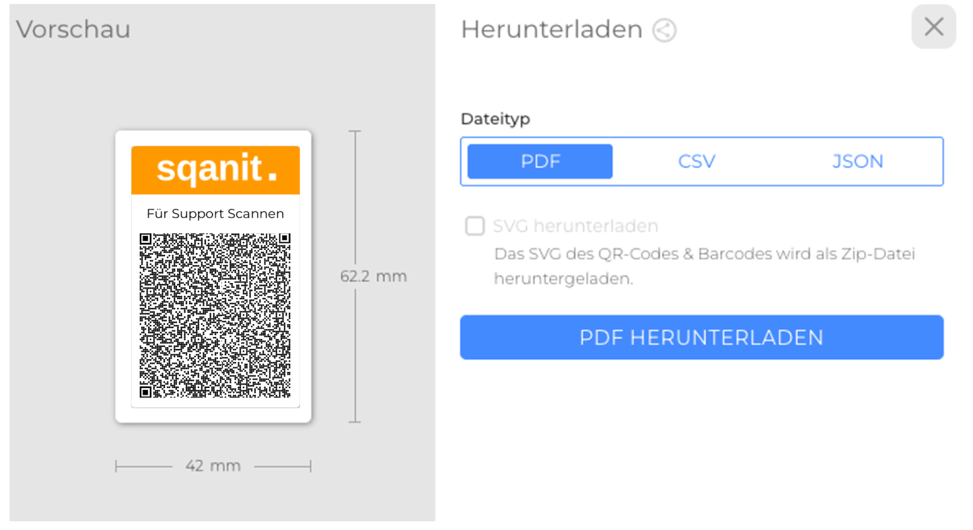
Task: Click the vertical height measurement line
Action: [x=356, y=202]
